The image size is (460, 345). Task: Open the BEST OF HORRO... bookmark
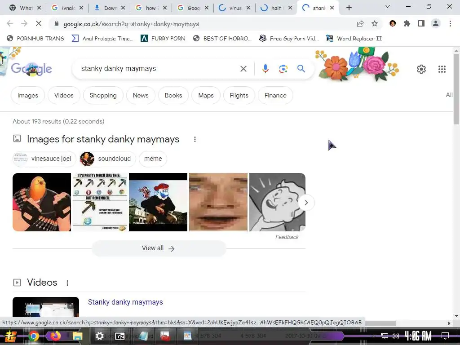coord(222,39)
